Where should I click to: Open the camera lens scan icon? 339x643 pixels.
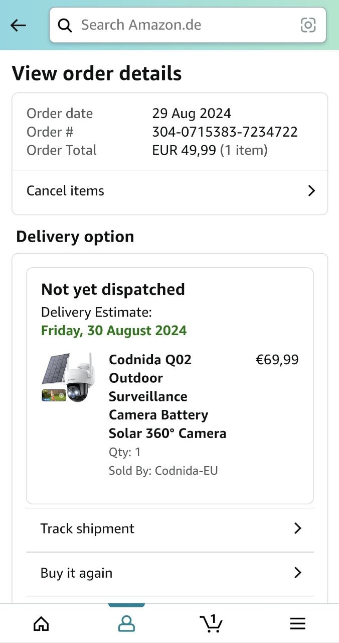[308, 25]
